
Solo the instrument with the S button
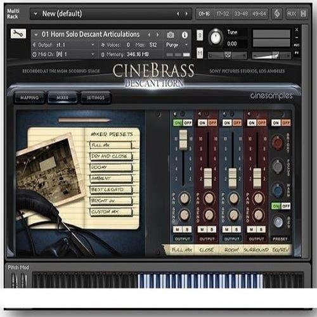[200, 35]
